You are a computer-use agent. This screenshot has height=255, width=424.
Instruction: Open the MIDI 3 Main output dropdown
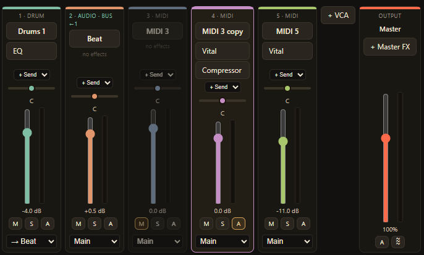158,241
